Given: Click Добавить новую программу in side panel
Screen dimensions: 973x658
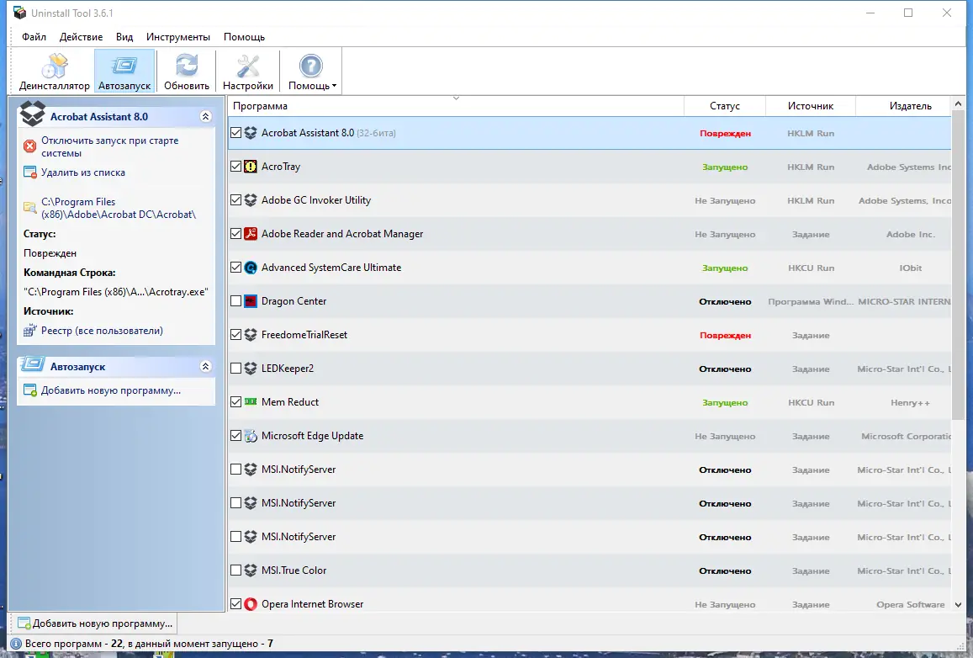Looking at the screenshot, I should pyautogui.click(x=110, y=390).
